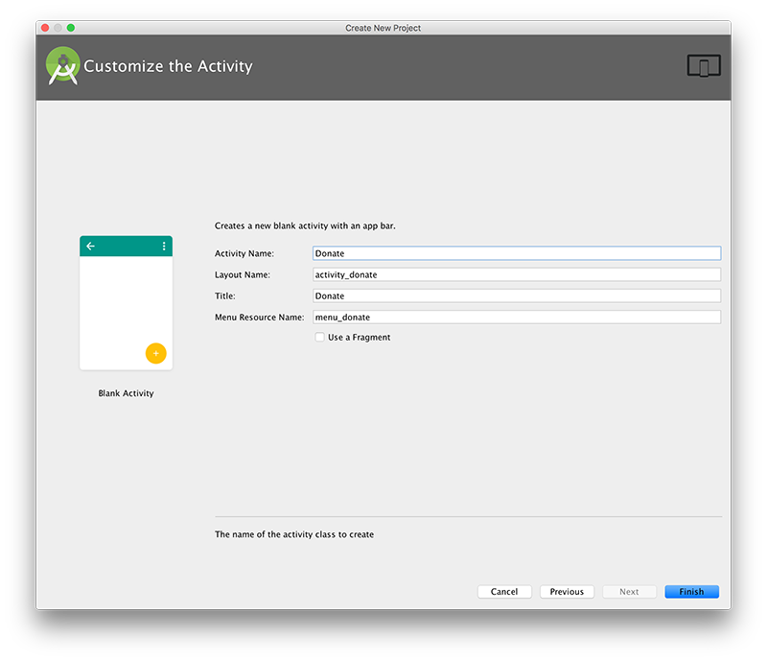Click the back arrow in the activity preview

(91, 247)
